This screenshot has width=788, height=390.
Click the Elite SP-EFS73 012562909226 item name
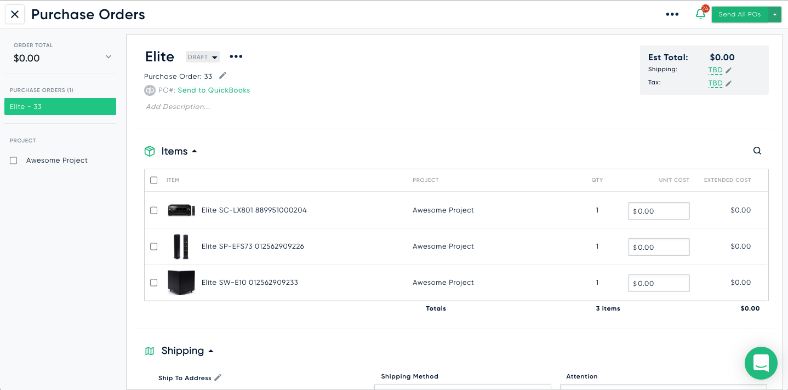pyautogui.click(x=253, y=246)
